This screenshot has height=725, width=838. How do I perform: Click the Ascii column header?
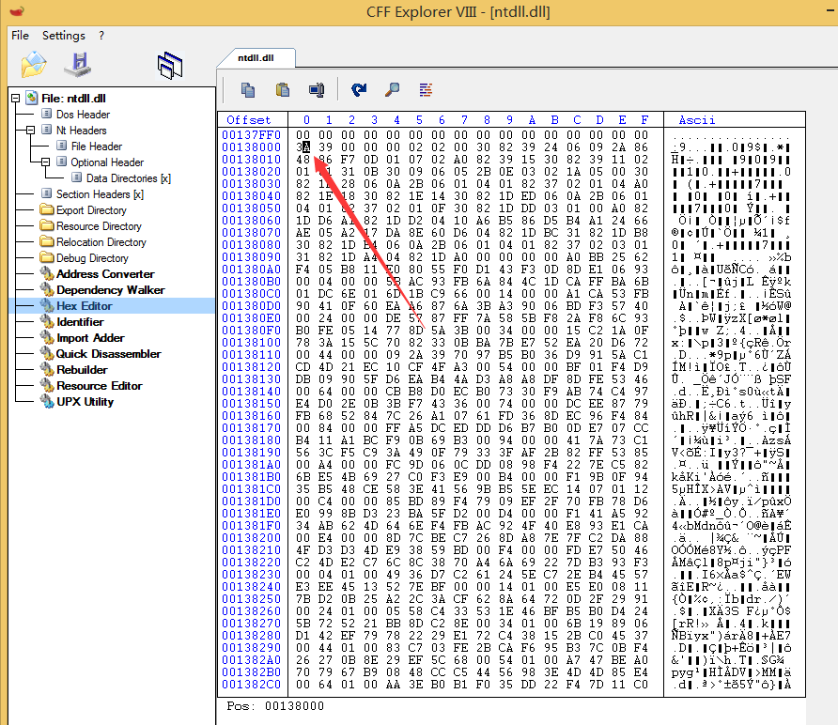tap(697, 119)
